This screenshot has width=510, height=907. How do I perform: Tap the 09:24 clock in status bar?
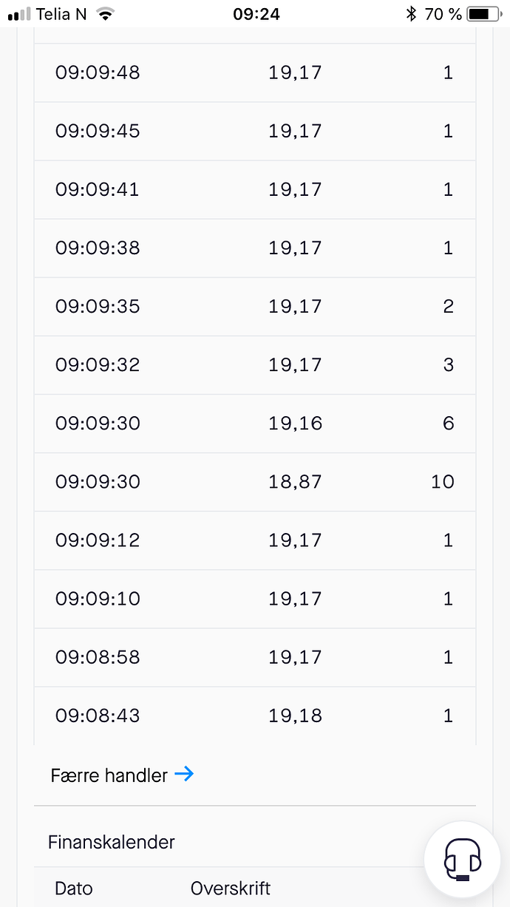click(256, 13)
